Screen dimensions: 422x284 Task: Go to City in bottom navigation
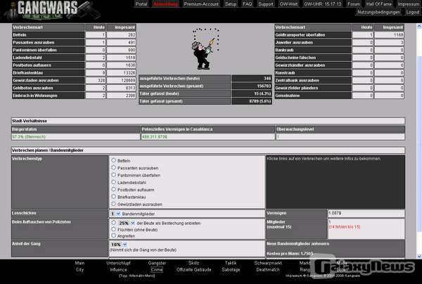pyautogui.click(x=79, y=269)
